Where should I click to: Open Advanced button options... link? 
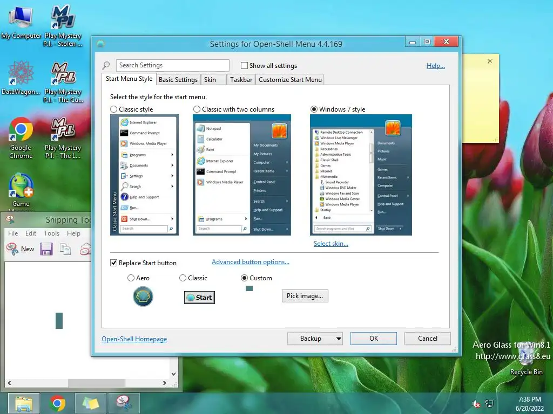tap(251, 262)
